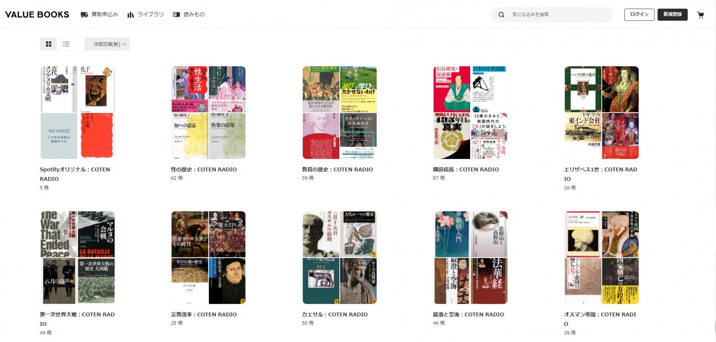Click the title エリザベス1世：COTEN RADIO

(600, 174)
